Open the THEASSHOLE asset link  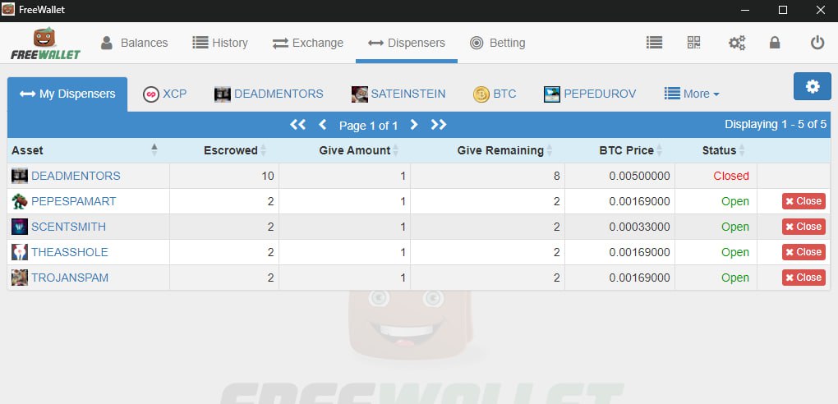click(x=70, y=252)
